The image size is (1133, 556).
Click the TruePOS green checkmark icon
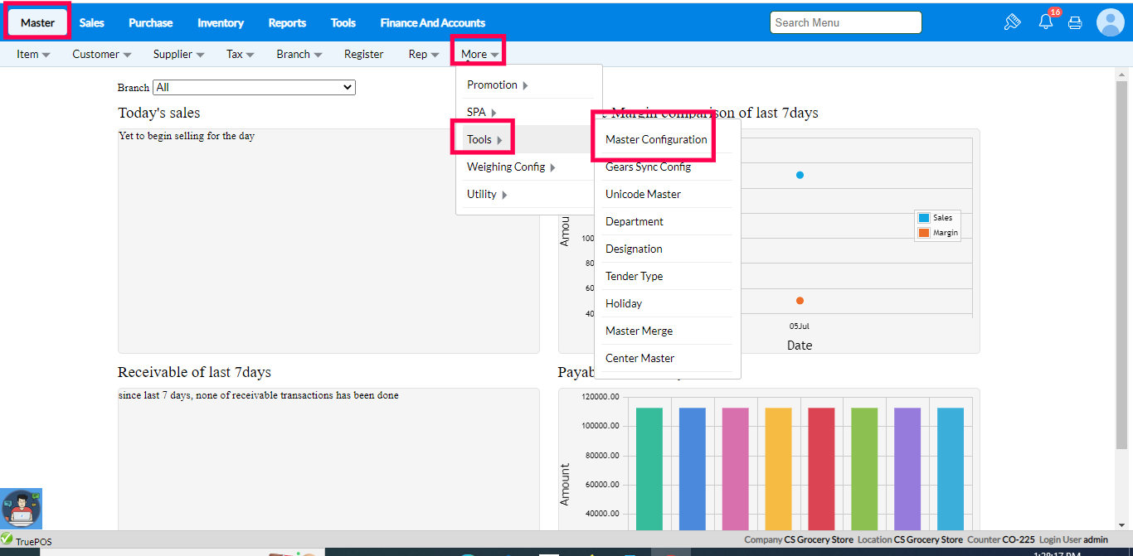pos(7,539)
